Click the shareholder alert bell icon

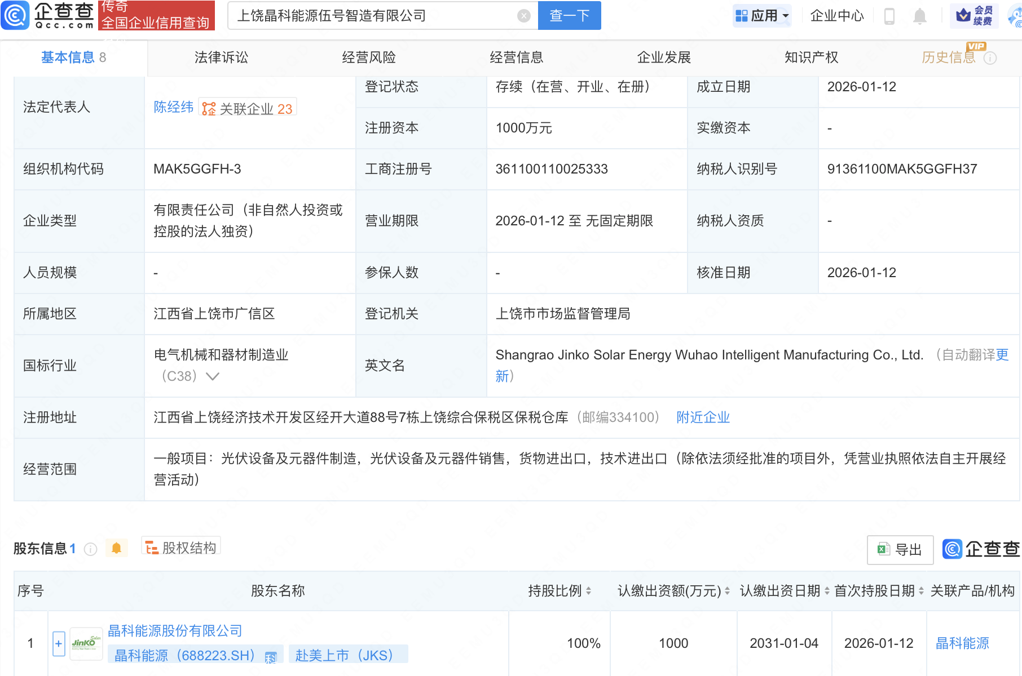116,548
